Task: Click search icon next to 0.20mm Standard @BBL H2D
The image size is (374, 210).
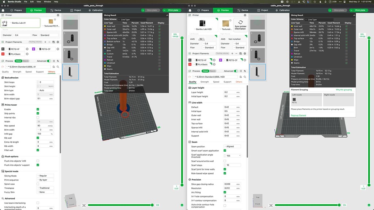Action: pyautogui.click(x=244, y=77)
